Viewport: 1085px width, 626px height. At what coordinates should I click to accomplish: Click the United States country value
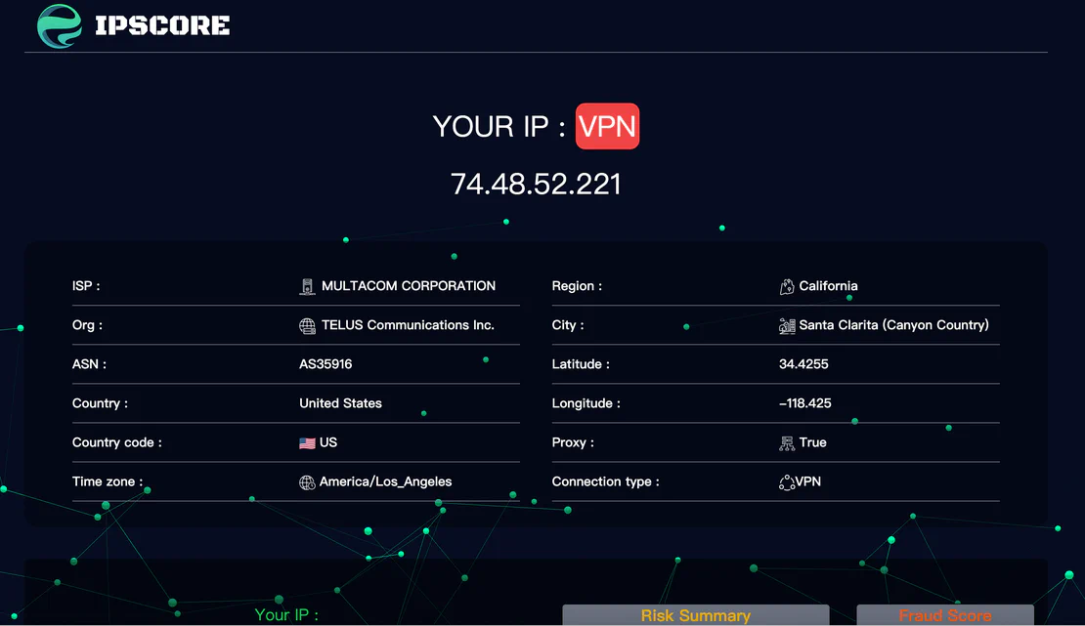[x=340, y=402]
